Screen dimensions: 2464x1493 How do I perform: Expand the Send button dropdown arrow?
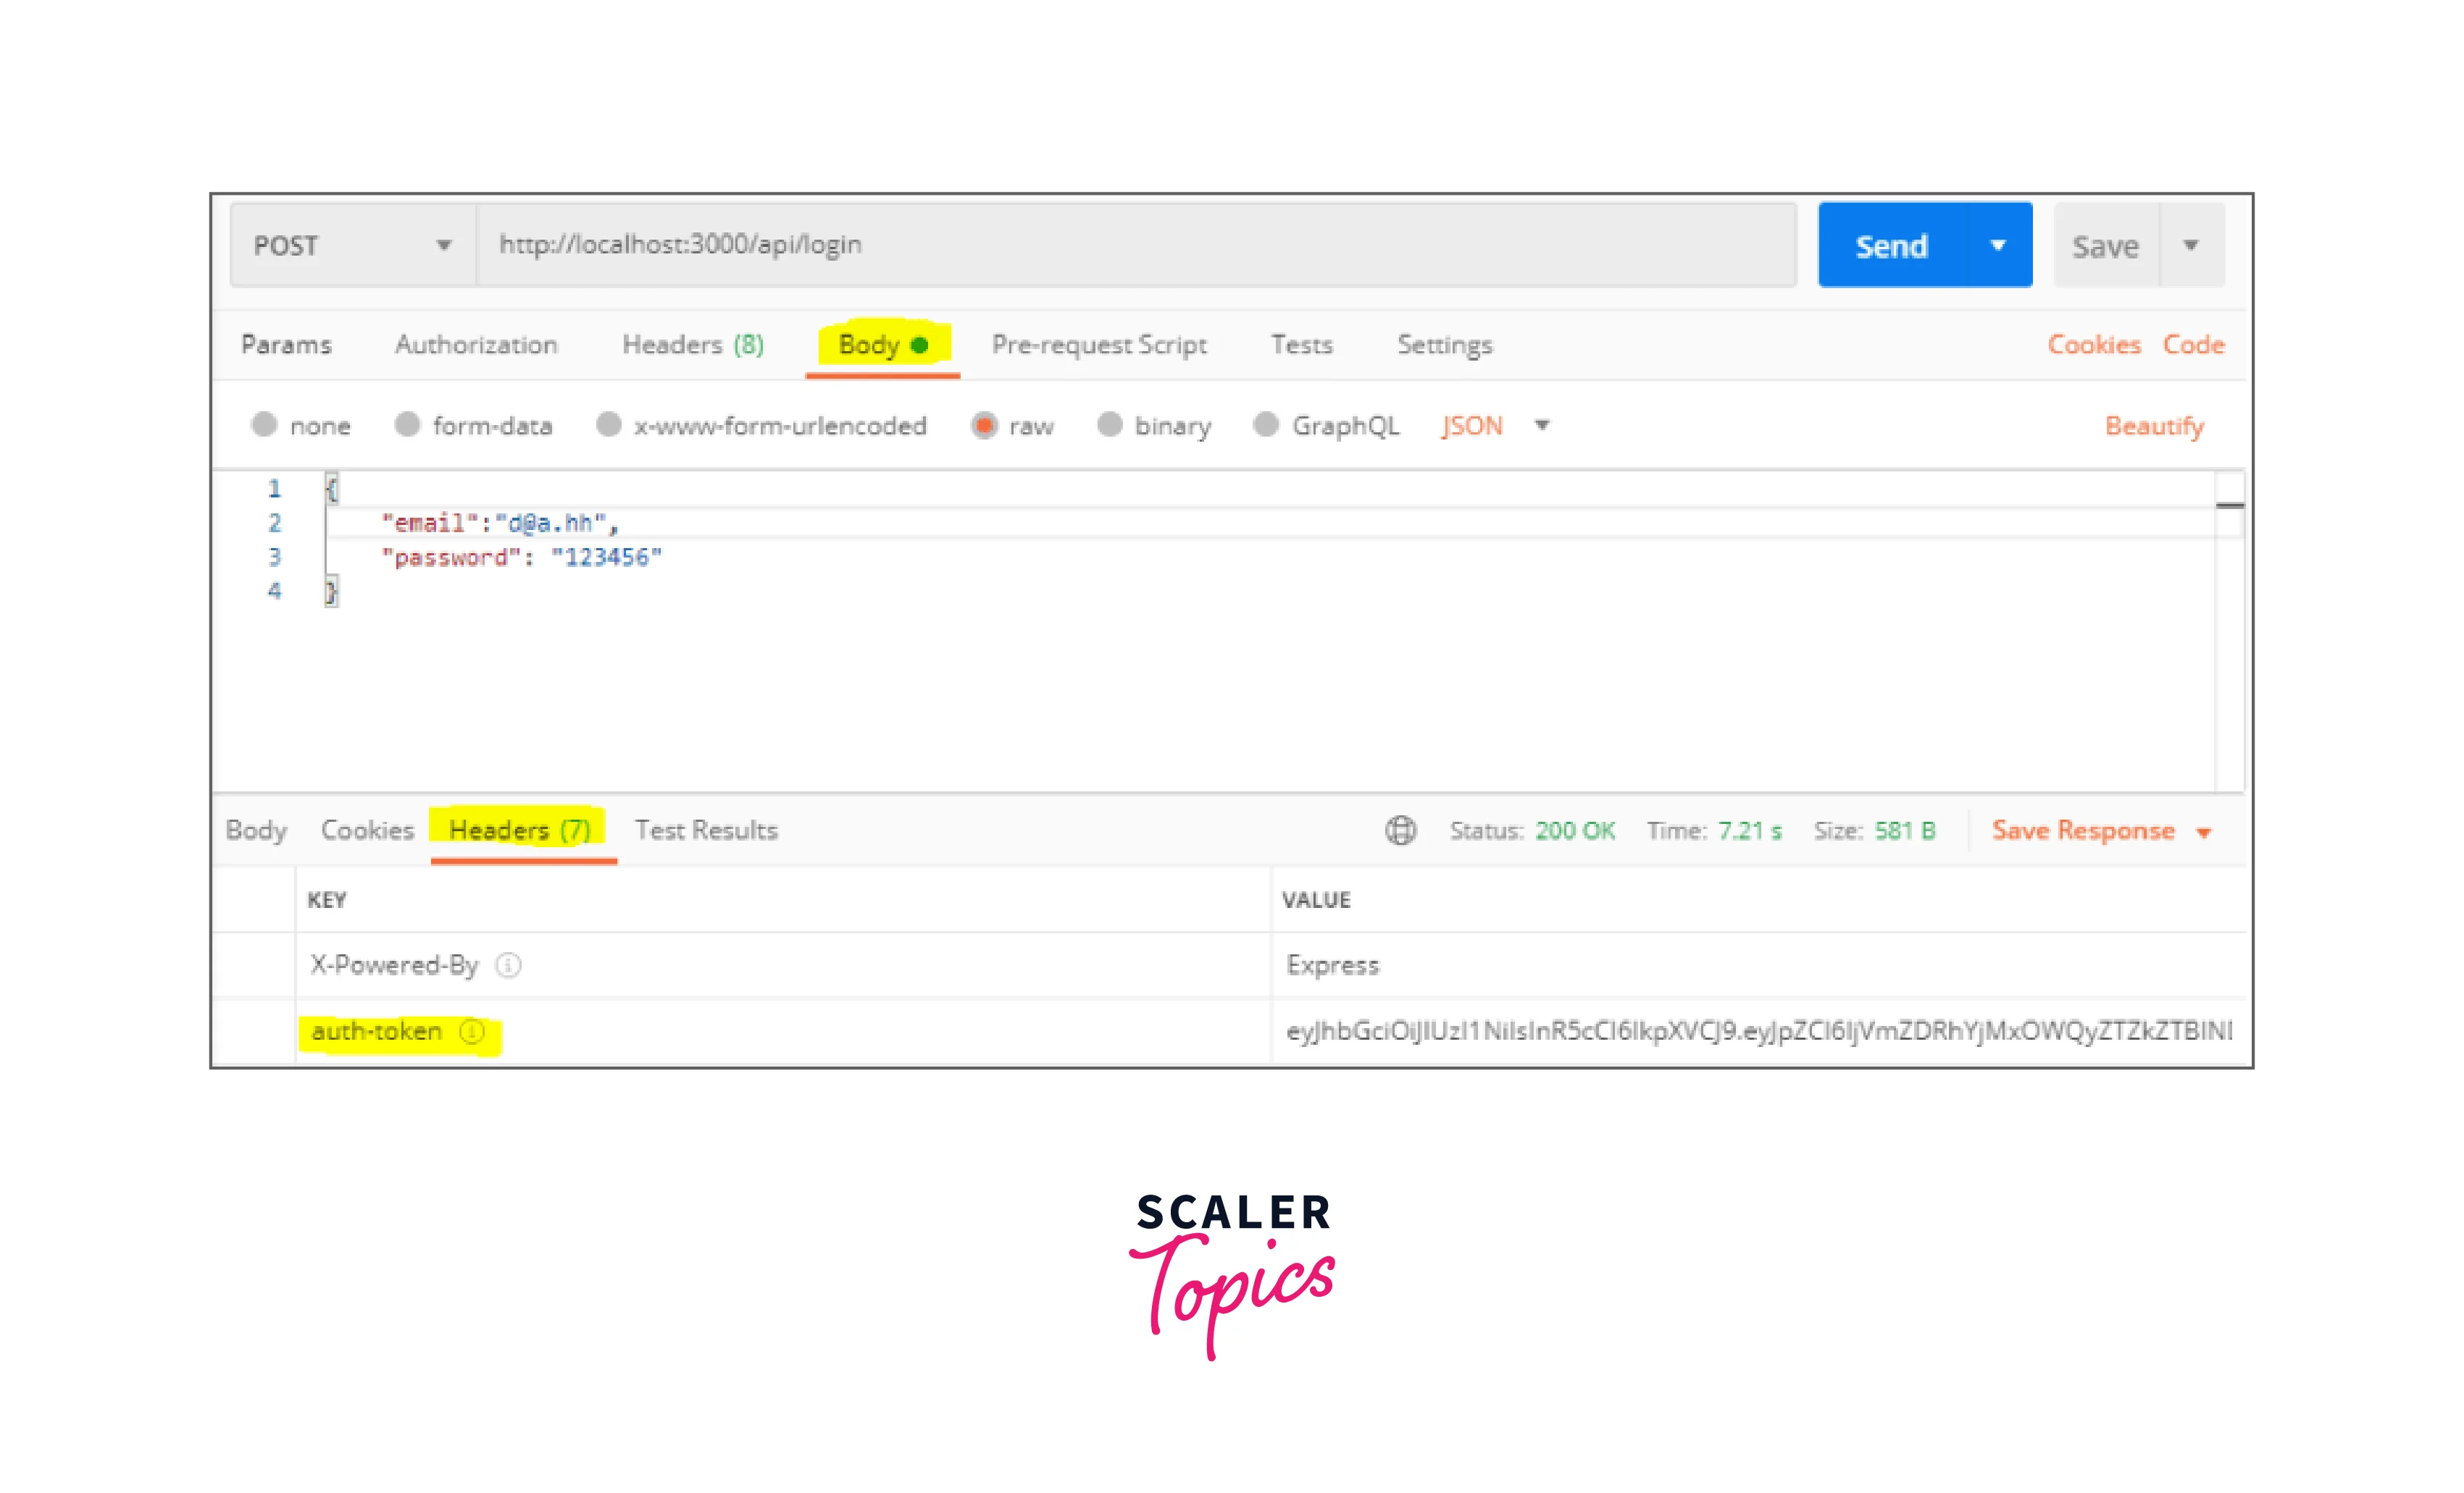(x=1998, y=246)
